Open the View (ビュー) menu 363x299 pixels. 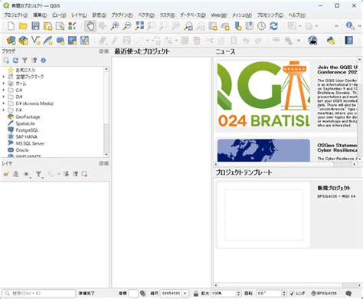(59, 15)
